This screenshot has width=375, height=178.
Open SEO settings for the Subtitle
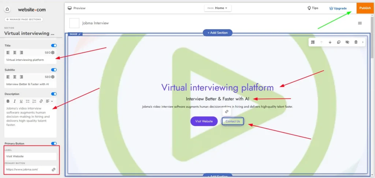click(x=50, y=77)
